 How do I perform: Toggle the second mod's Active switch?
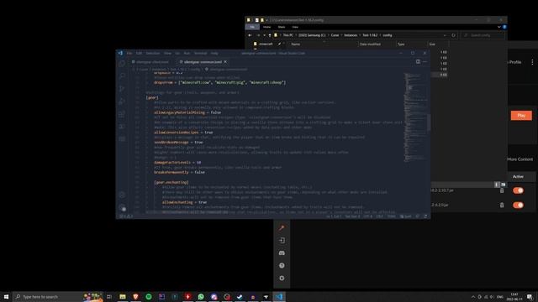(518, 205)
